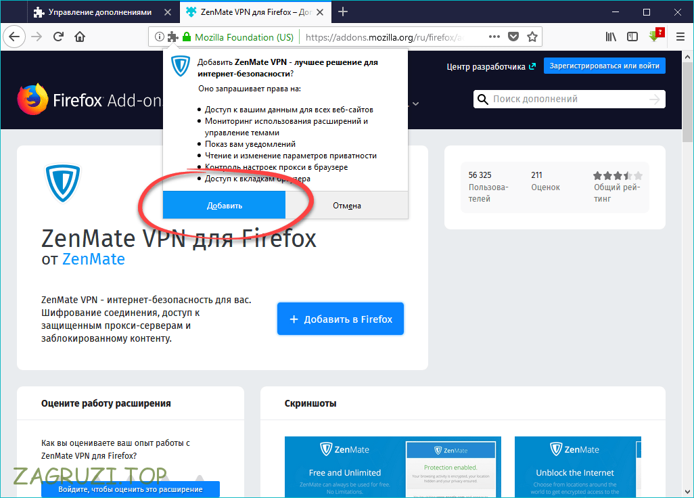
Task: Open the Free and Unlimited screenshot
Action: pyautogui.click(x=392, y=467)
